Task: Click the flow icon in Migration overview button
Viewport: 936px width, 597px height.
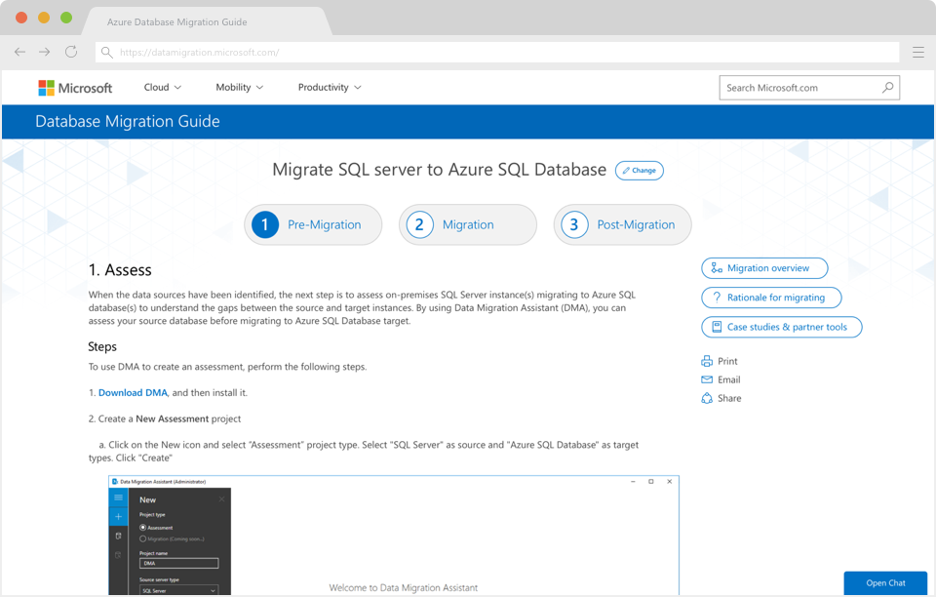Action: click(x=717, y=268)
